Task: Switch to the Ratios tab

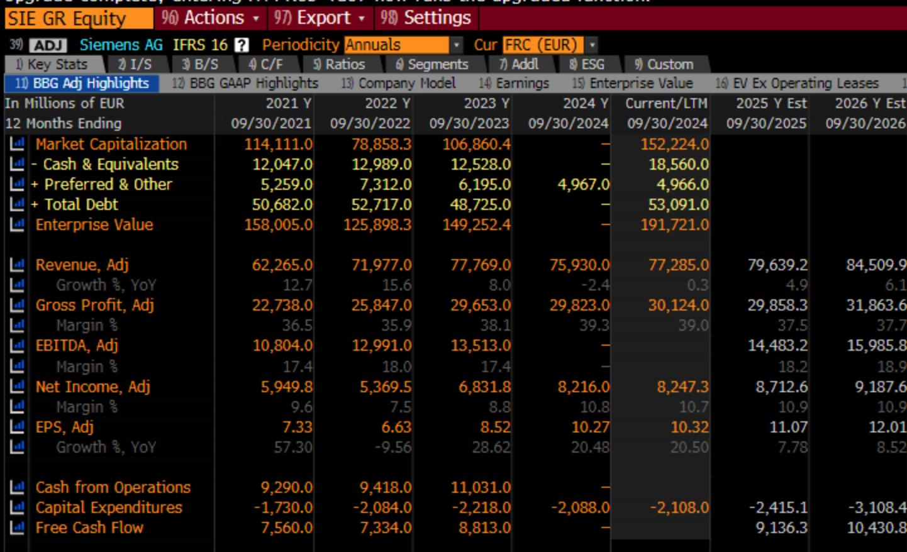Action: (x=339, y=64)
